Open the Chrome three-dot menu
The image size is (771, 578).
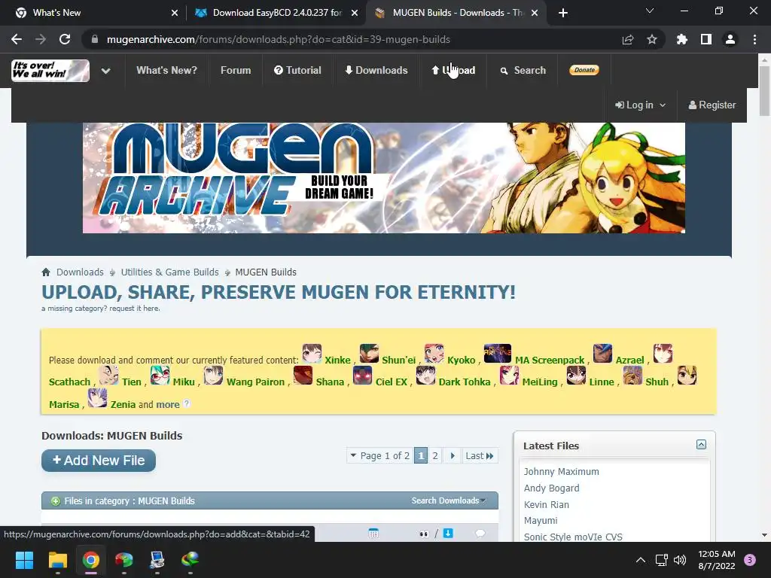tap(754, 39)
